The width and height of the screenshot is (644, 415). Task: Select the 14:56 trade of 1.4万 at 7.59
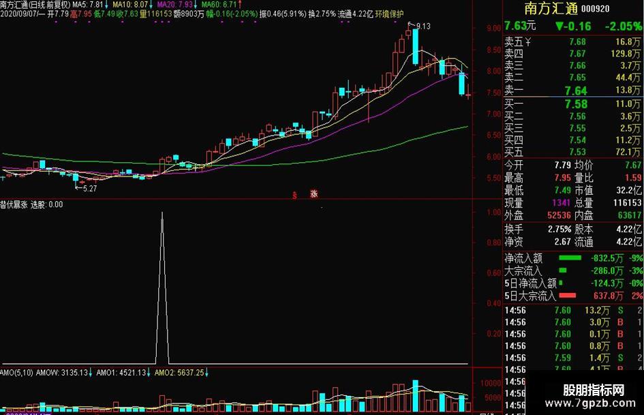click(573, 358)
